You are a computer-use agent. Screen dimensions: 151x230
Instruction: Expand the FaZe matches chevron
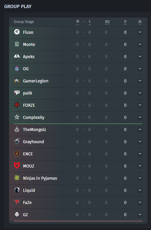(x=140, y=202)
